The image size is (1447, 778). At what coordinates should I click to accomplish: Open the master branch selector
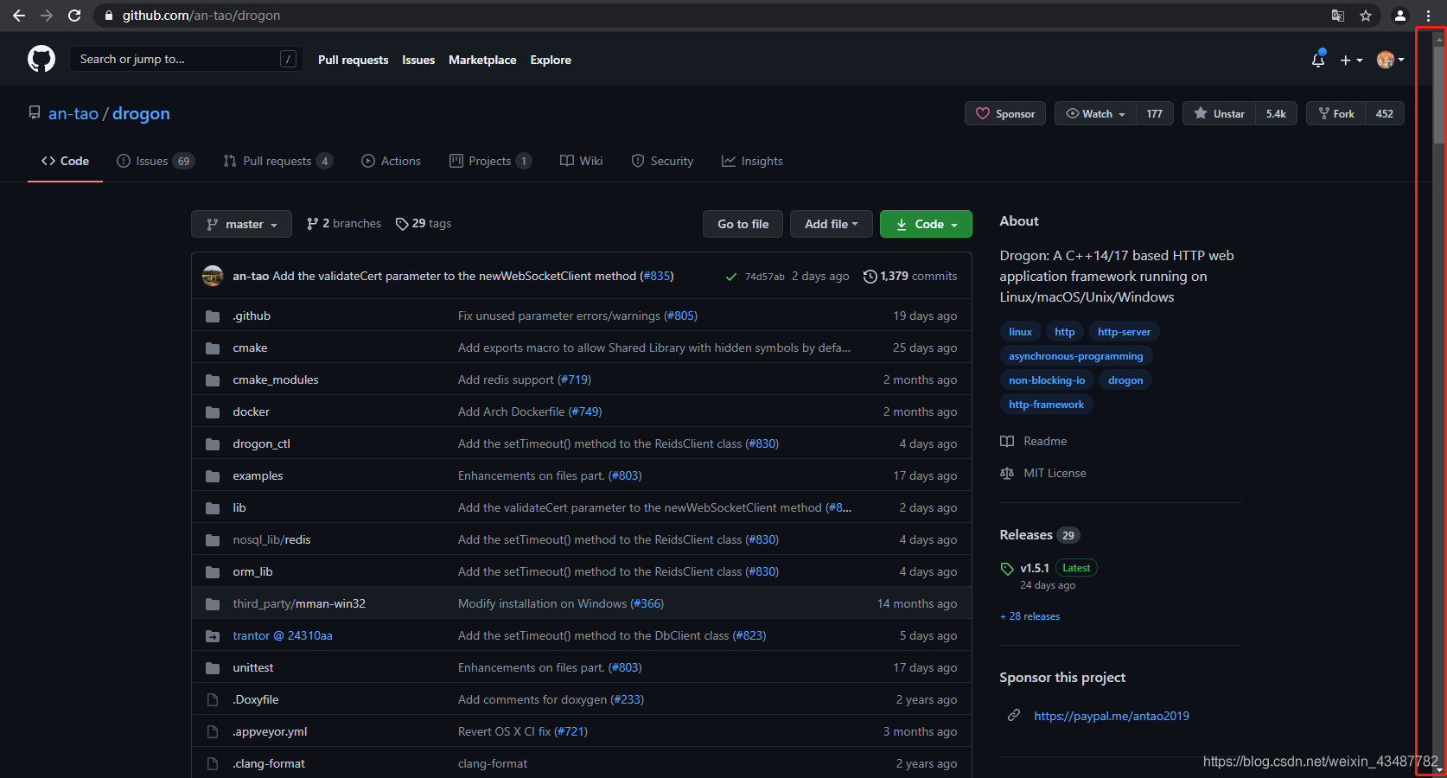click(x=241, y=224)
